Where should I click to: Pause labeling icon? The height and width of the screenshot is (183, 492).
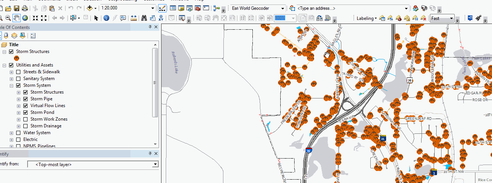click(415, 18)
